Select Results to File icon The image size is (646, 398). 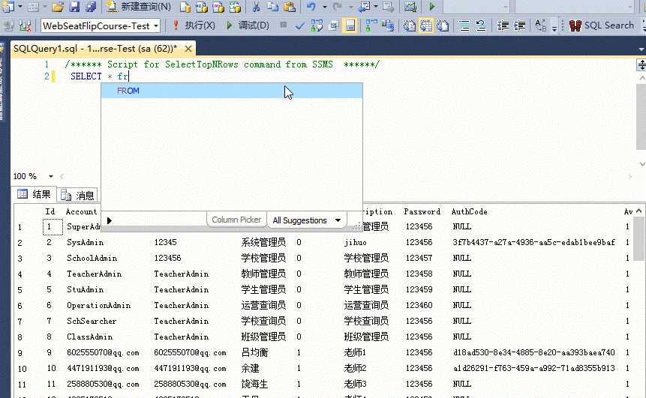tap(443, 26)
